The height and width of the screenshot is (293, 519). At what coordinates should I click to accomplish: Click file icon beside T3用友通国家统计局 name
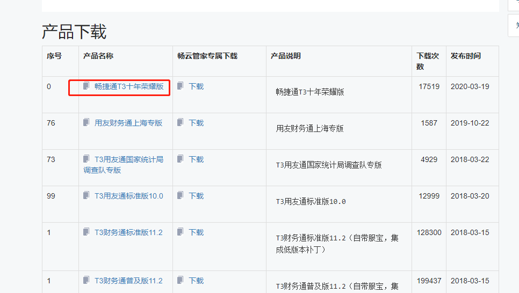[86, 159]
